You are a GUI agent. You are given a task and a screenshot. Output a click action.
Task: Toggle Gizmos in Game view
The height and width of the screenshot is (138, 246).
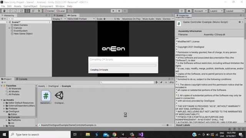tap(166, 19)
